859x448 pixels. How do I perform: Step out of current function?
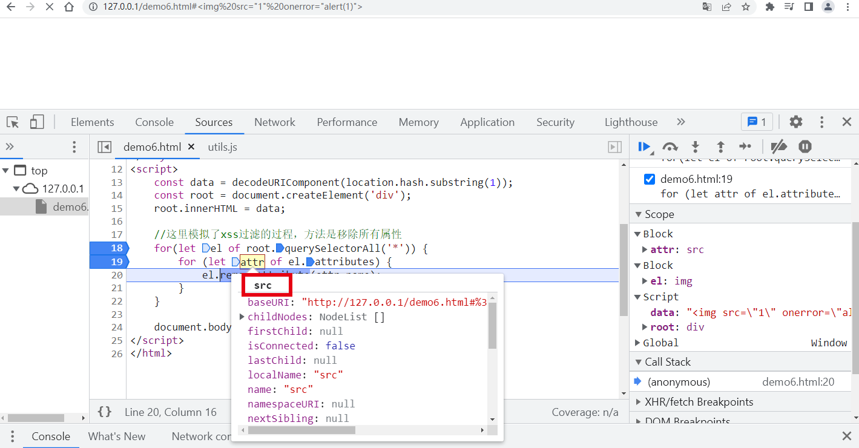point(720,147)
